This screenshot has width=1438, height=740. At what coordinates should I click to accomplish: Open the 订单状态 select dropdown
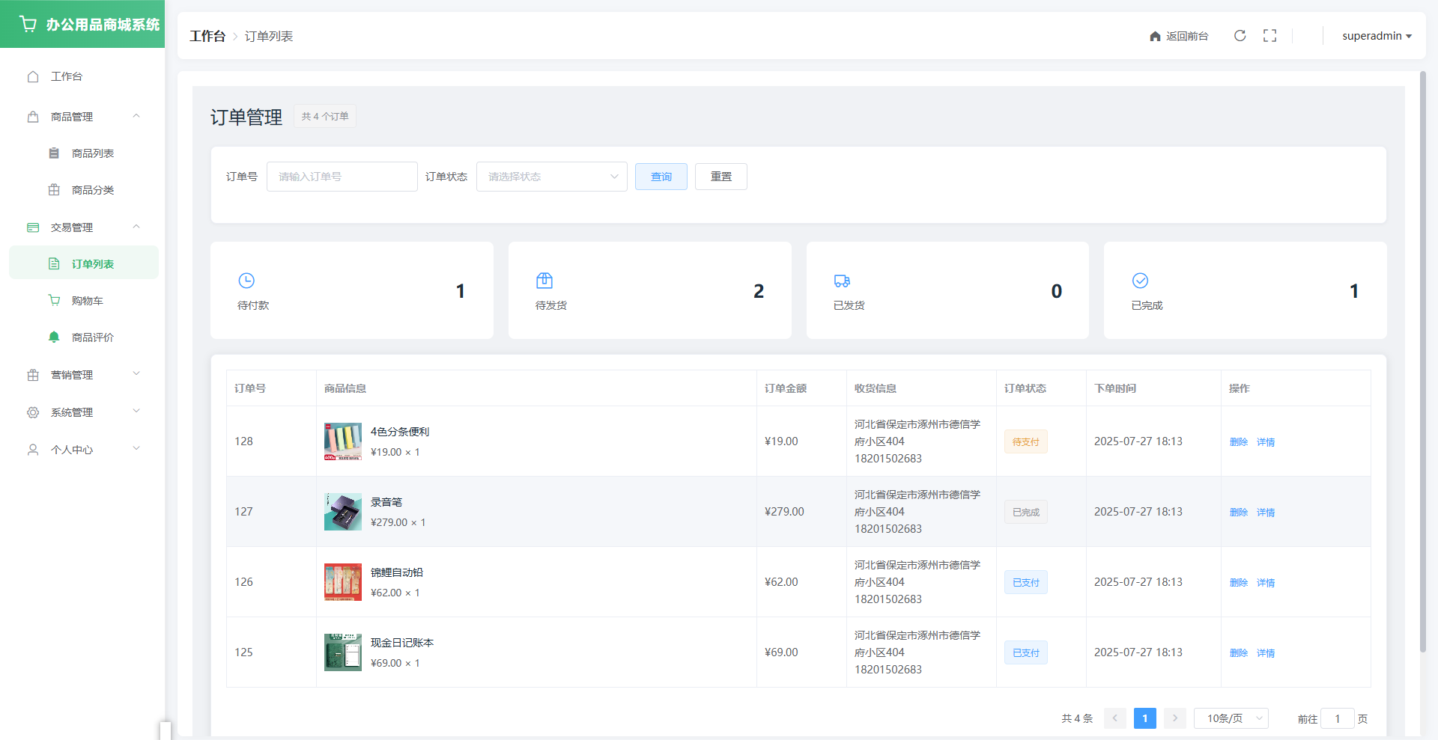[x=551, y=177]
